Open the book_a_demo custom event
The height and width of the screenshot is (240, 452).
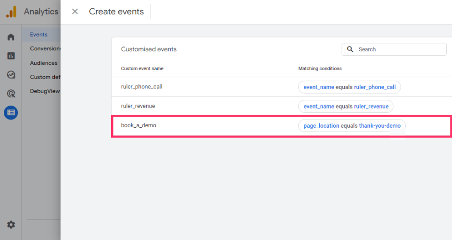138,125
